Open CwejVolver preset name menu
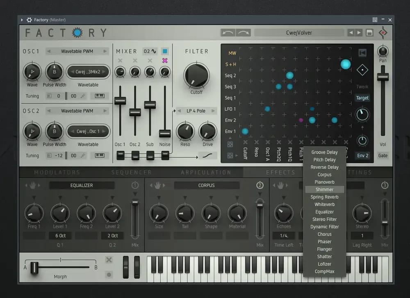This screenshot has height=298, width=410. point(299,33)
